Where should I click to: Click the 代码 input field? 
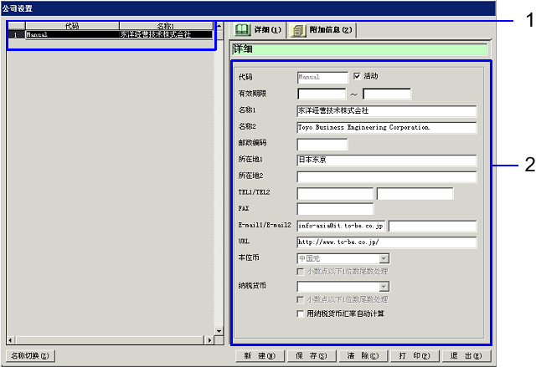pyautogui.click(x=322, y=77)
